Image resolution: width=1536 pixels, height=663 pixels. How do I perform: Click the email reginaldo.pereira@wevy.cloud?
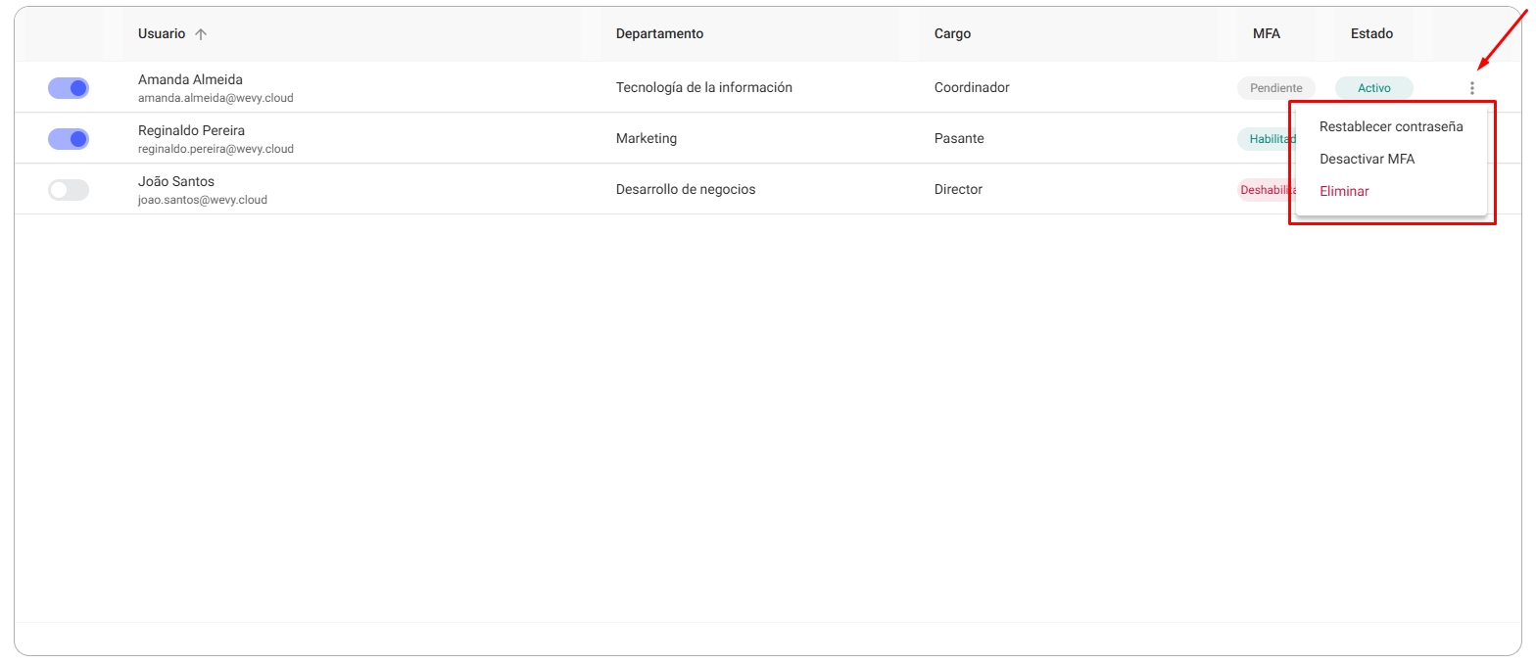tap(216, 149)
